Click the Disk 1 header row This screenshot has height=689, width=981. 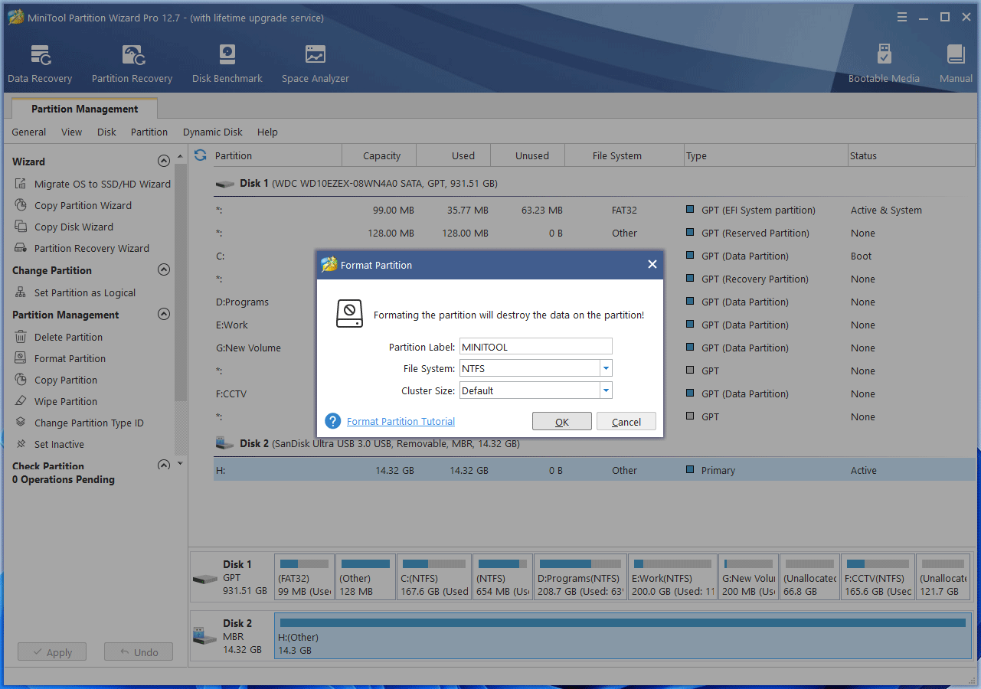point(594,184)
